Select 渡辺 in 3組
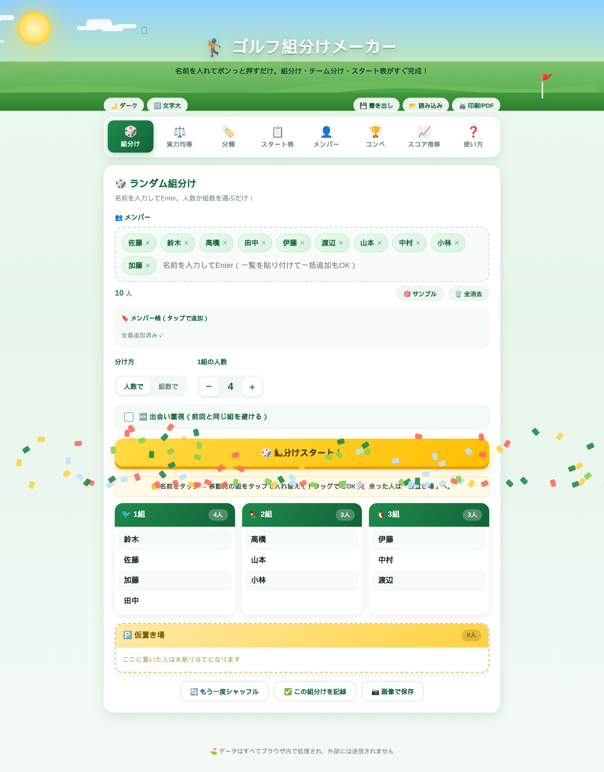604x772 pixels. (x=429, y=580)
